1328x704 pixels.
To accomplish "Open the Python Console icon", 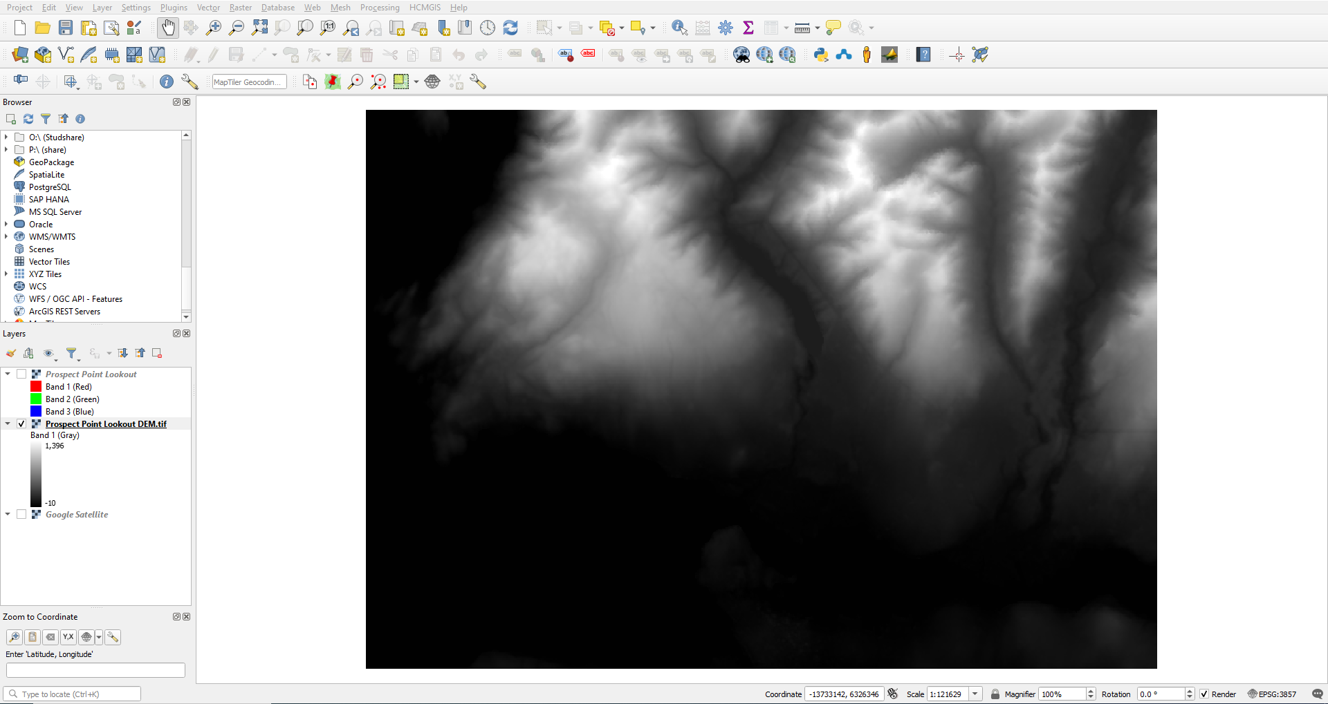I will coord(821,55).
